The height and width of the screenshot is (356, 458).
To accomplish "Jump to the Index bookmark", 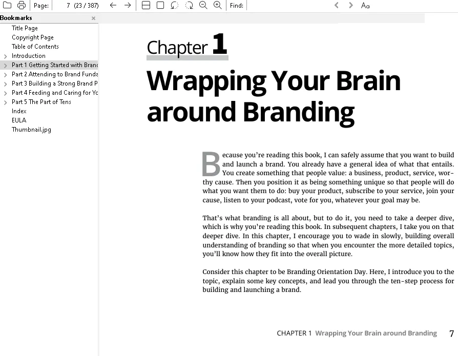I will [19, 111].
